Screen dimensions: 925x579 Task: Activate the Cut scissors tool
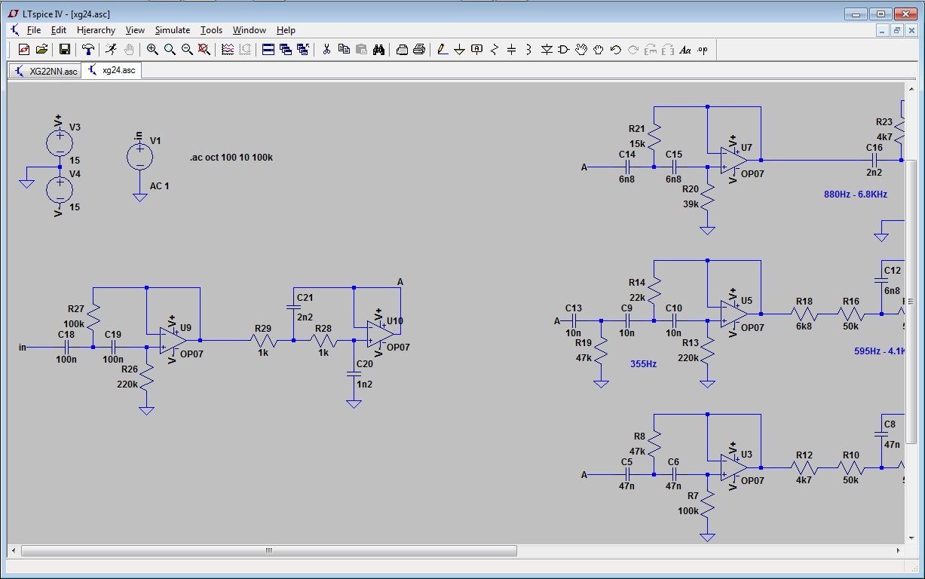point(326,50)
